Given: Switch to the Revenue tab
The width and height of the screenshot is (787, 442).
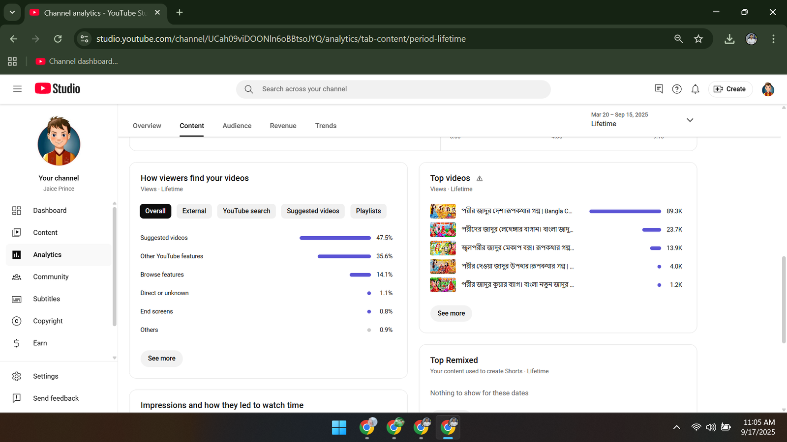Looking at the screenshot, I should (x=283, y=126).
